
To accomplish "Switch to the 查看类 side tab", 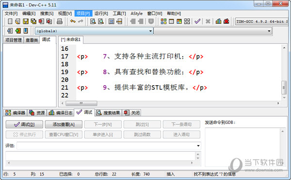I will pos(32,40).
